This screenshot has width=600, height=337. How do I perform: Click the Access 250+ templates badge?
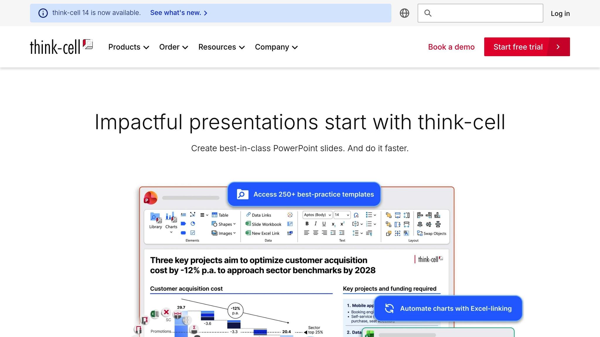[304, 195]
